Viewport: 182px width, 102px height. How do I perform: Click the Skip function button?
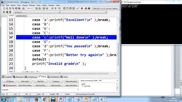[56, 85]
